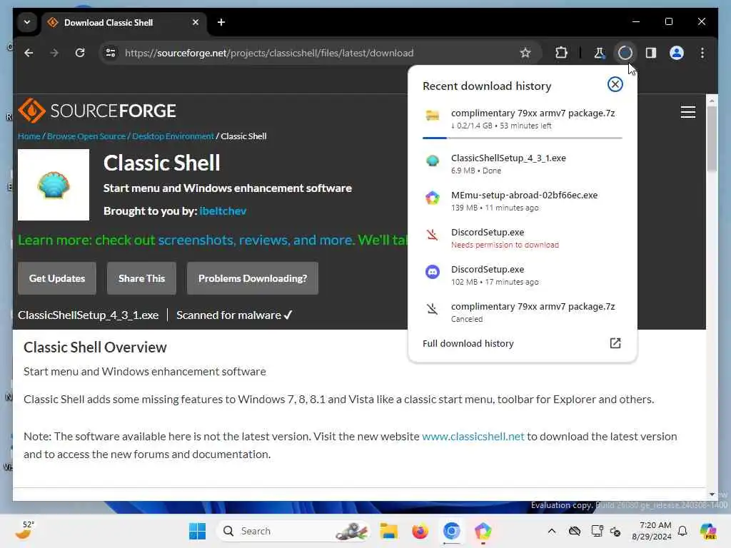Open the SourceForge hamburger menu
The height and width of the screenshot is (548, 731).
[x=687, y=112]
